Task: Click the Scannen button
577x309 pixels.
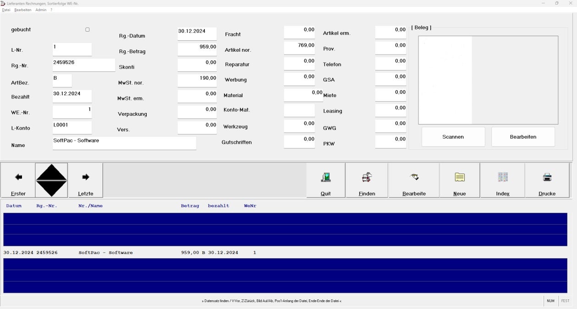Action: [453, 137]
